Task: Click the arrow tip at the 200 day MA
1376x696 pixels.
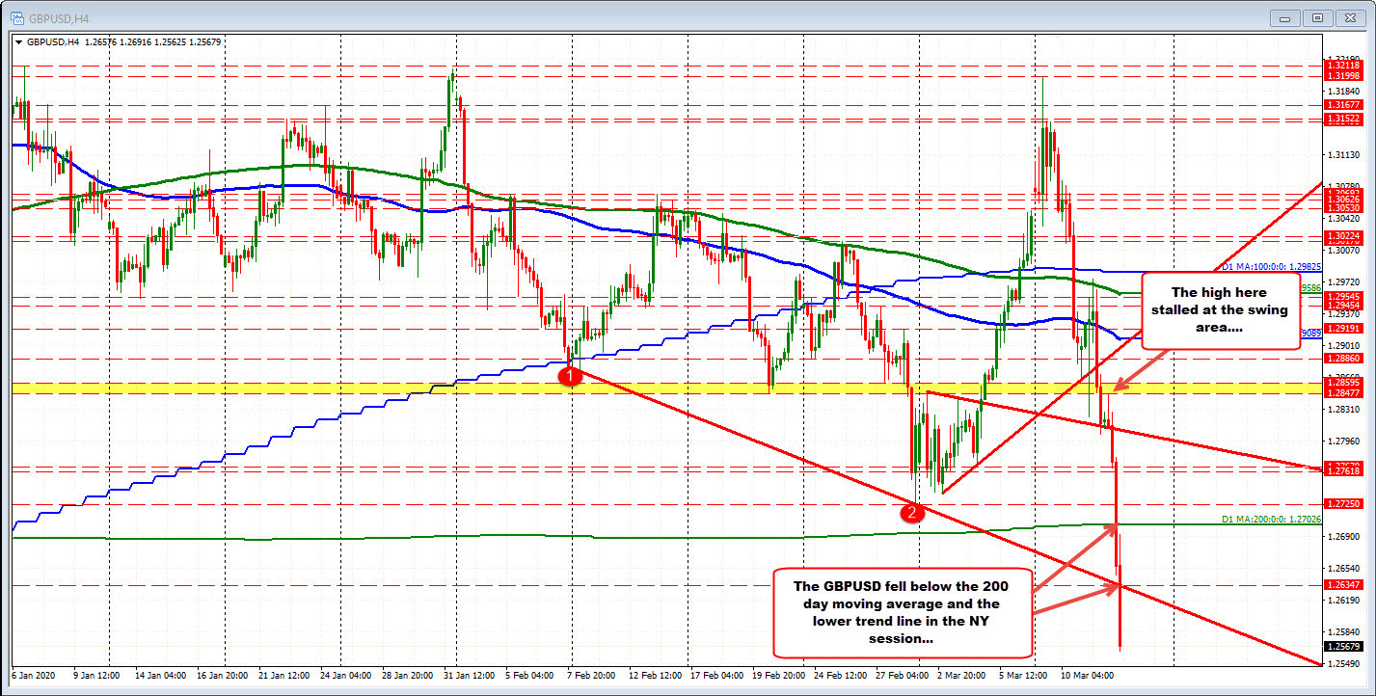Action: point(1116,525)
